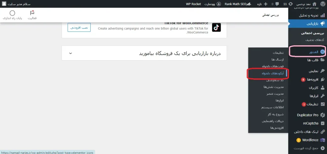Click the Wordfence notification badge 2
Viewport: 327px width, 154px height.
299,140
